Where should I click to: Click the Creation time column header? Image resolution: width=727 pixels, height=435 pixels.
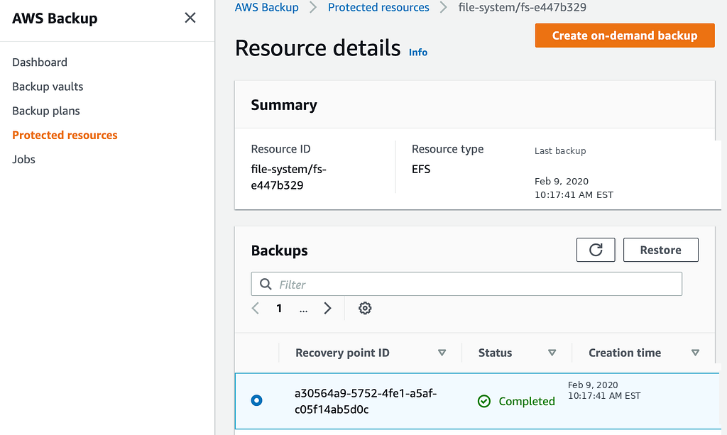pyautogui.click(x=625, y=353)
